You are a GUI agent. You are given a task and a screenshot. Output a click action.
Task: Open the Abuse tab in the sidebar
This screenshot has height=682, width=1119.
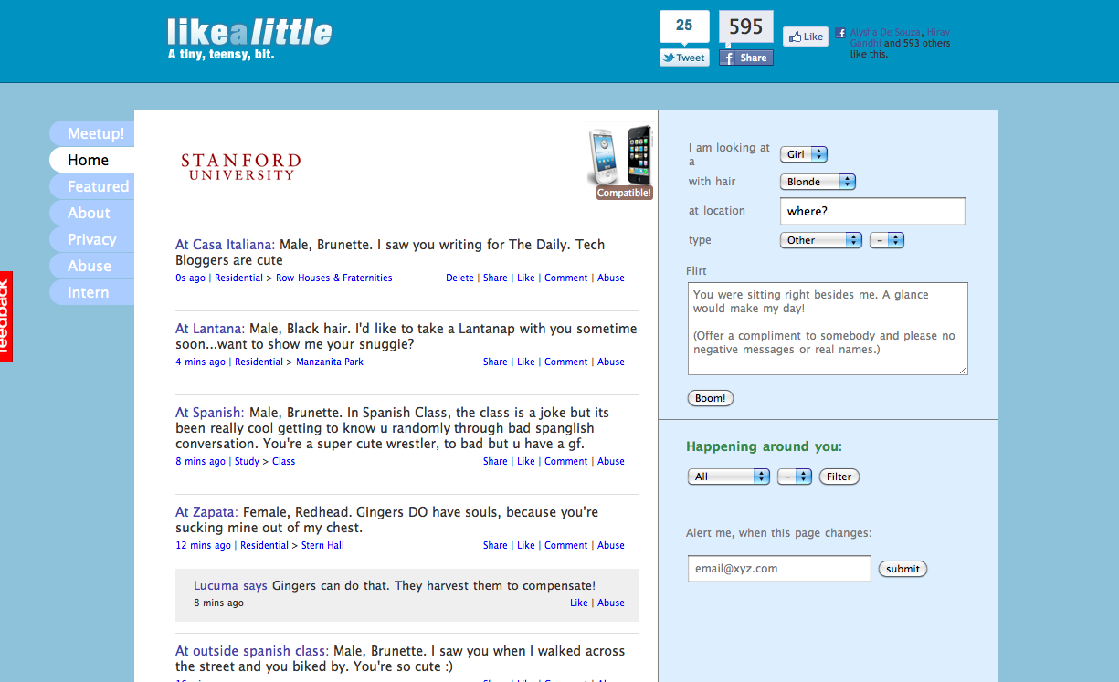click(92, 266)
